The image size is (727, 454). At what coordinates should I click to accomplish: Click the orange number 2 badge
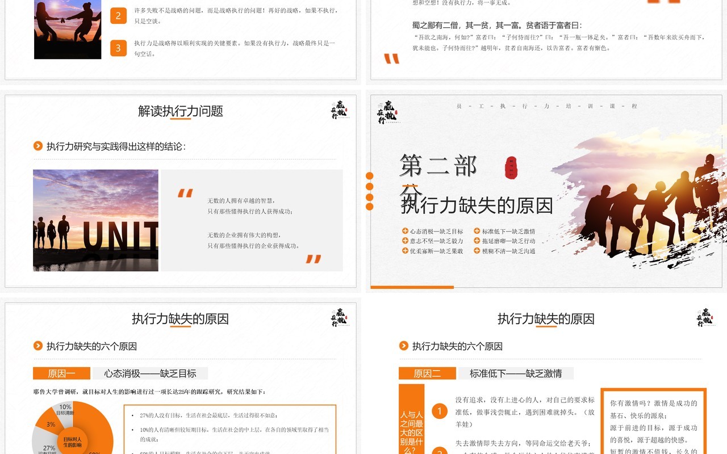point(118,16)
